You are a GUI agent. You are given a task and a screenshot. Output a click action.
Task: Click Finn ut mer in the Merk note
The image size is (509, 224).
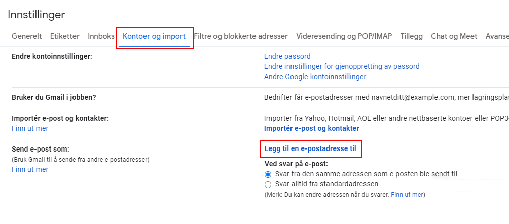click(407, 195)
